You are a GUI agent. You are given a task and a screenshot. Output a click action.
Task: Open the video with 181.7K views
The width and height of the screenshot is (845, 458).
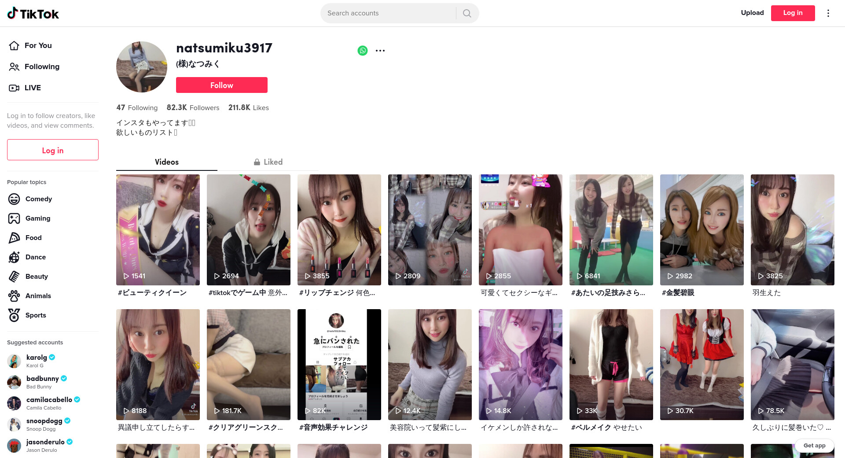point(249,365)
